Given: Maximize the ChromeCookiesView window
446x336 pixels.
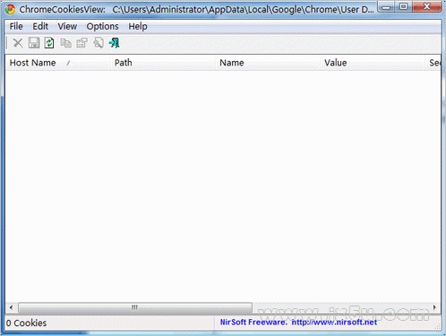Looking at the screenshot, I should point(404,6).
